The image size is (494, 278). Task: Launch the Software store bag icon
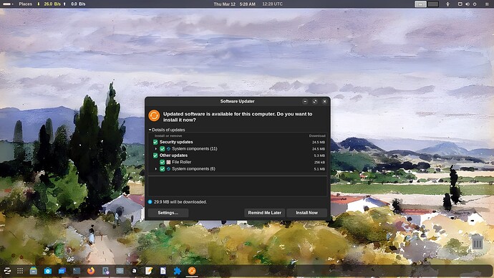click(x=48, y=271)
